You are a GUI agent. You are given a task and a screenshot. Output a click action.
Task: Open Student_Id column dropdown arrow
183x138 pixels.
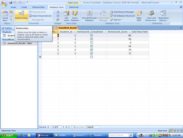pyautogui.click(x=74, y=32)
